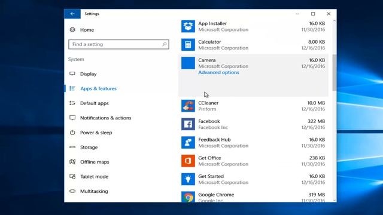The width and height of the screenshot is (383, 215).
Task: Close the Settings window
Action: point(329,14)
